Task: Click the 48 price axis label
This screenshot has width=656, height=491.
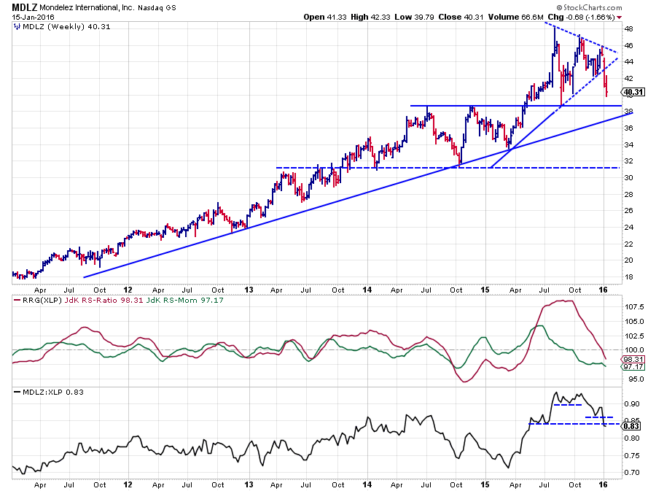Action: 629,29
